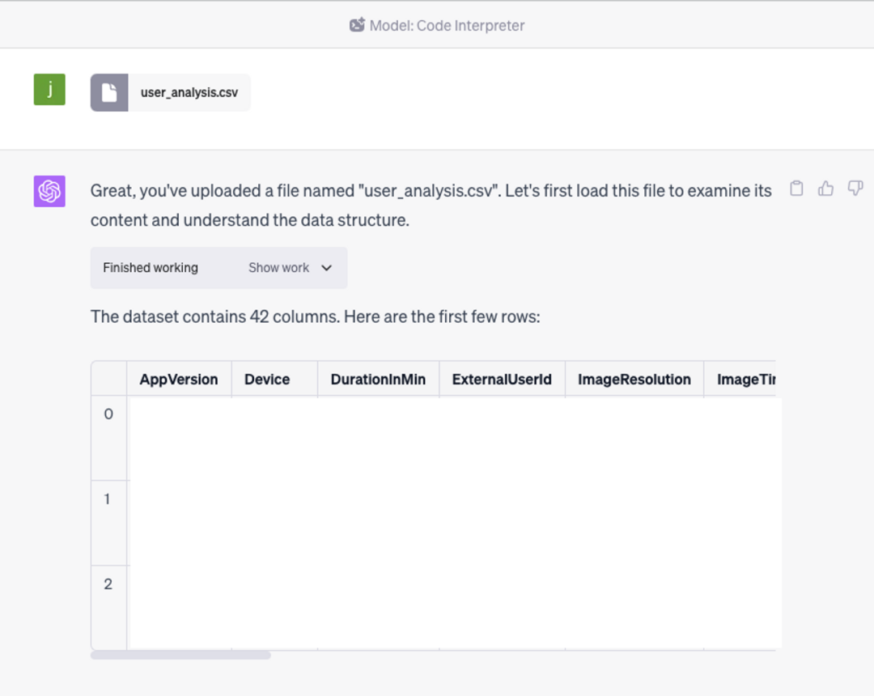Click the Model: Code Interpreter label
The height and width of the screenshot is (696, 874).
click(447, 25)
